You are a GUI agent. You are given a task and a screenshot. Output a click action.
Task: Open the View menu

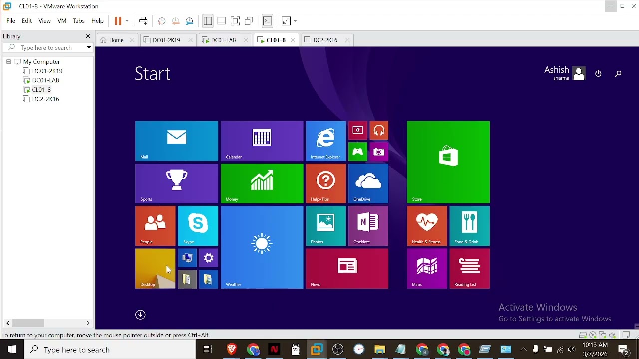[45, 21]
